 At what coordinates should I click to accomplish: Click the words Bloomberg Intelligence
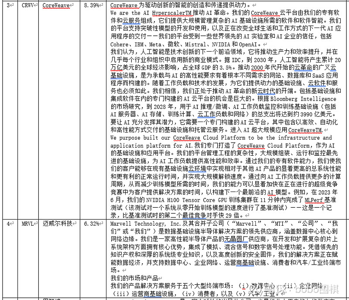(303, 99)
